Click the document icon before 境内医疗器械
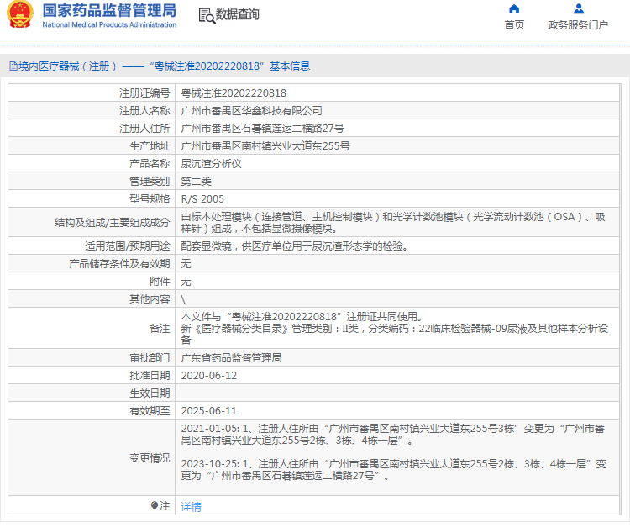The image size is (630, 528). [x=13, y=66]
